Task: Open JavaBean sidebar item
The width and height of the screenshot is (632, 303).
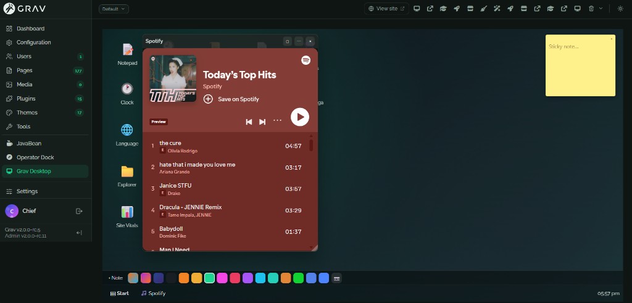Action: (46, 143)
